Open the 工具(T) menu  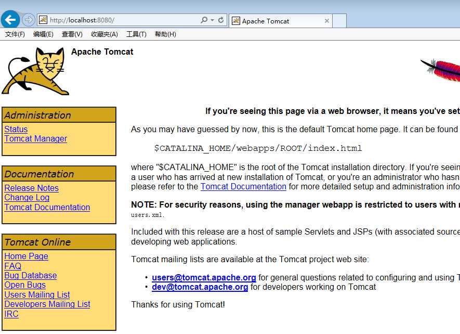click(x=136, y=34)
